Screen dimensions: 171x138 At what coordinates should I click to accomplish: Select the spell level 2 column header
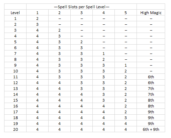coord(59,13)
